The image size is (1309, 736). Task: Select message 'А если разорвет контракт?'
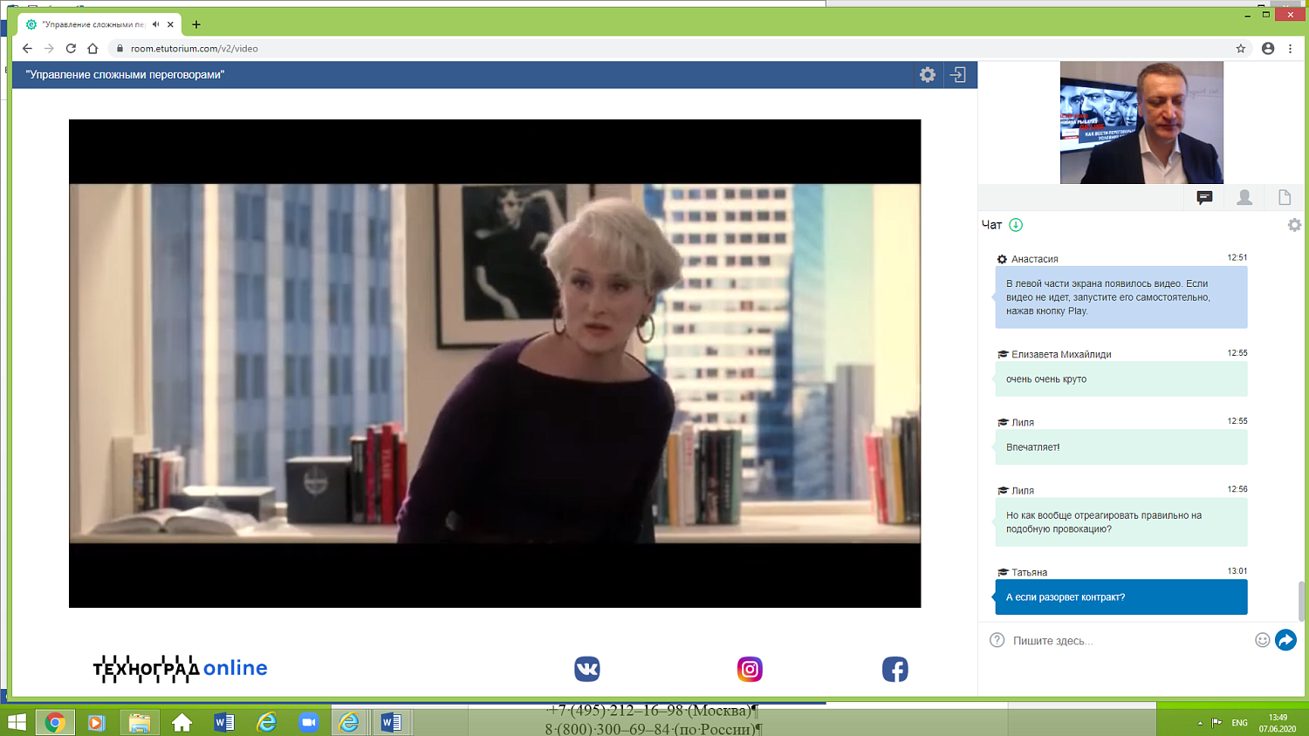(x=1121, y=597)
